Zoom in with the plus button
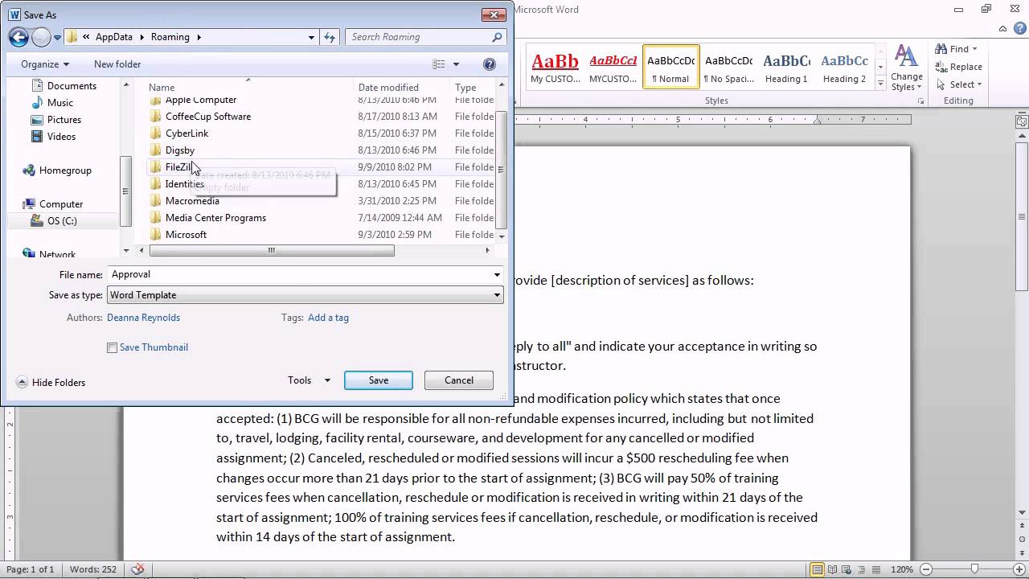 click(x=1019, y=569)
